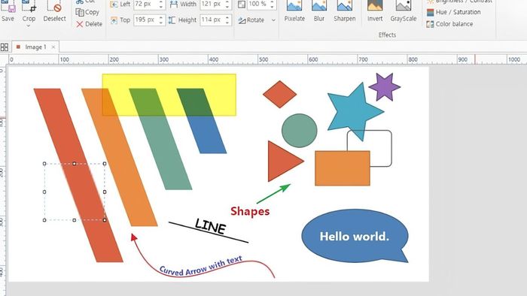Click the teal parallelogram stripe
Screen dimensions: 527x296
[x=160, y=139]
